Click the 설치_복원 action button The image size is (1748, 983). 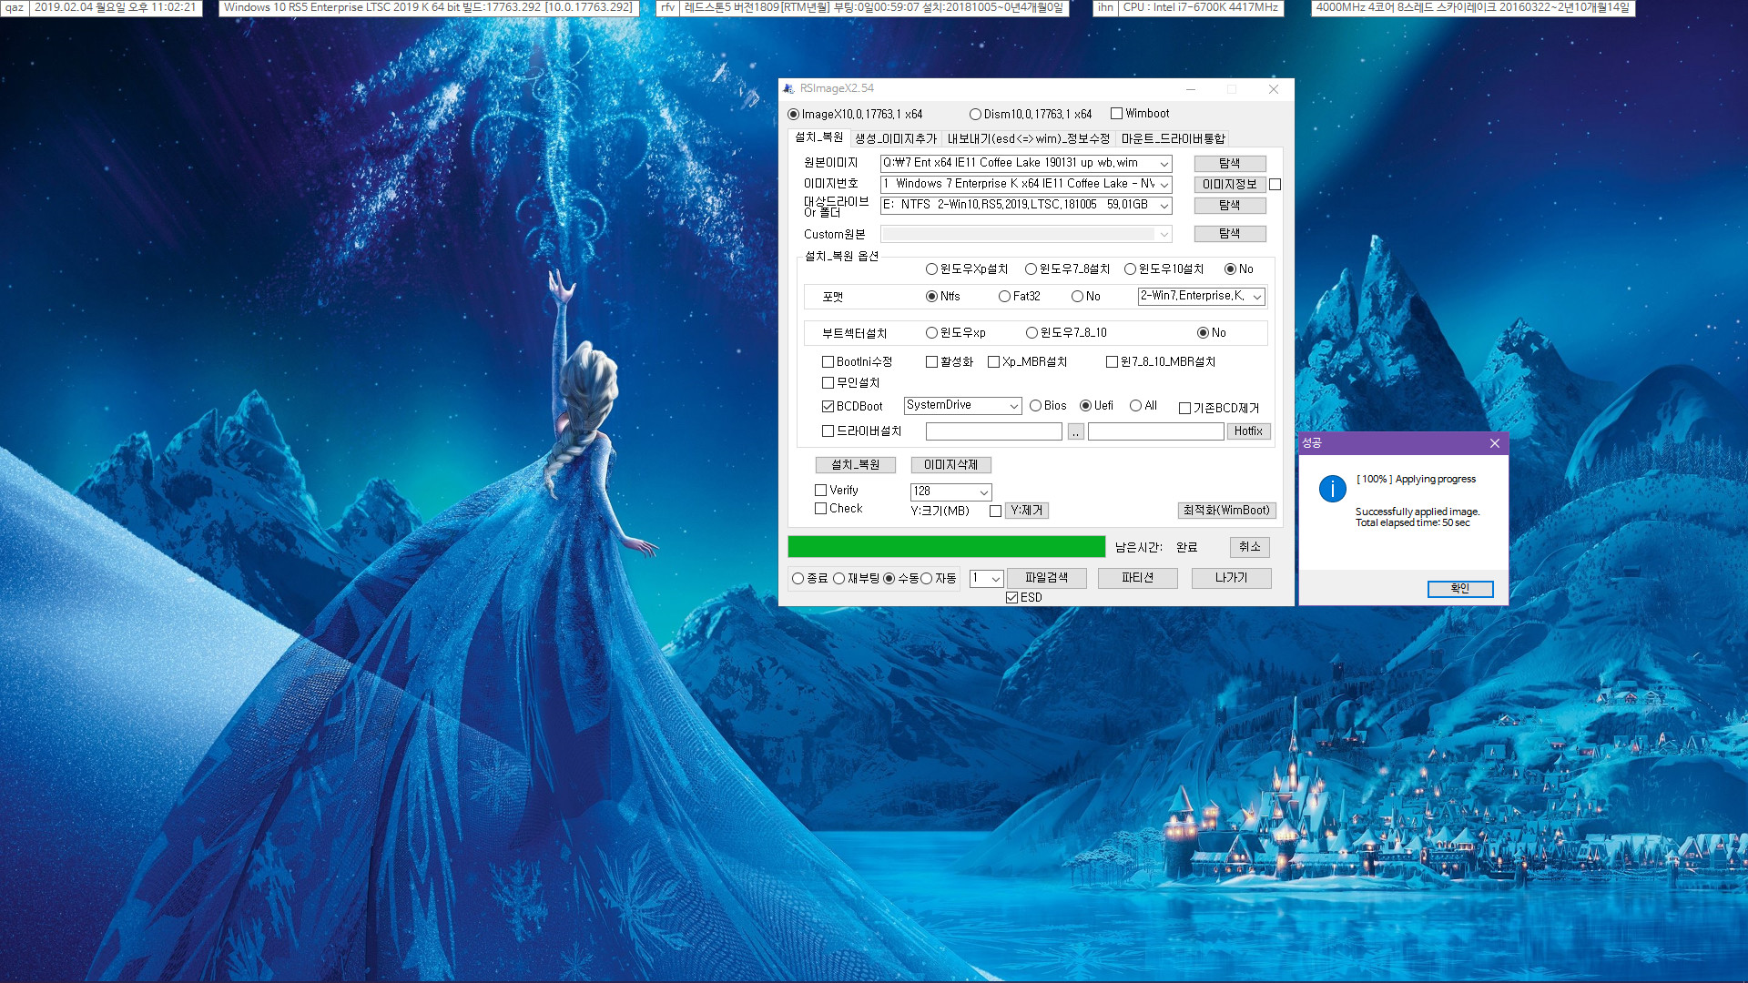point(856,465)
